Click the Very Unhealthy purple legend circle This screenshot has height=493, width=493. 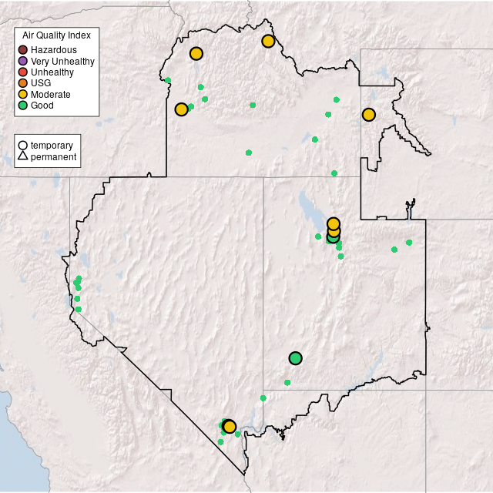(x=23, y=61)
